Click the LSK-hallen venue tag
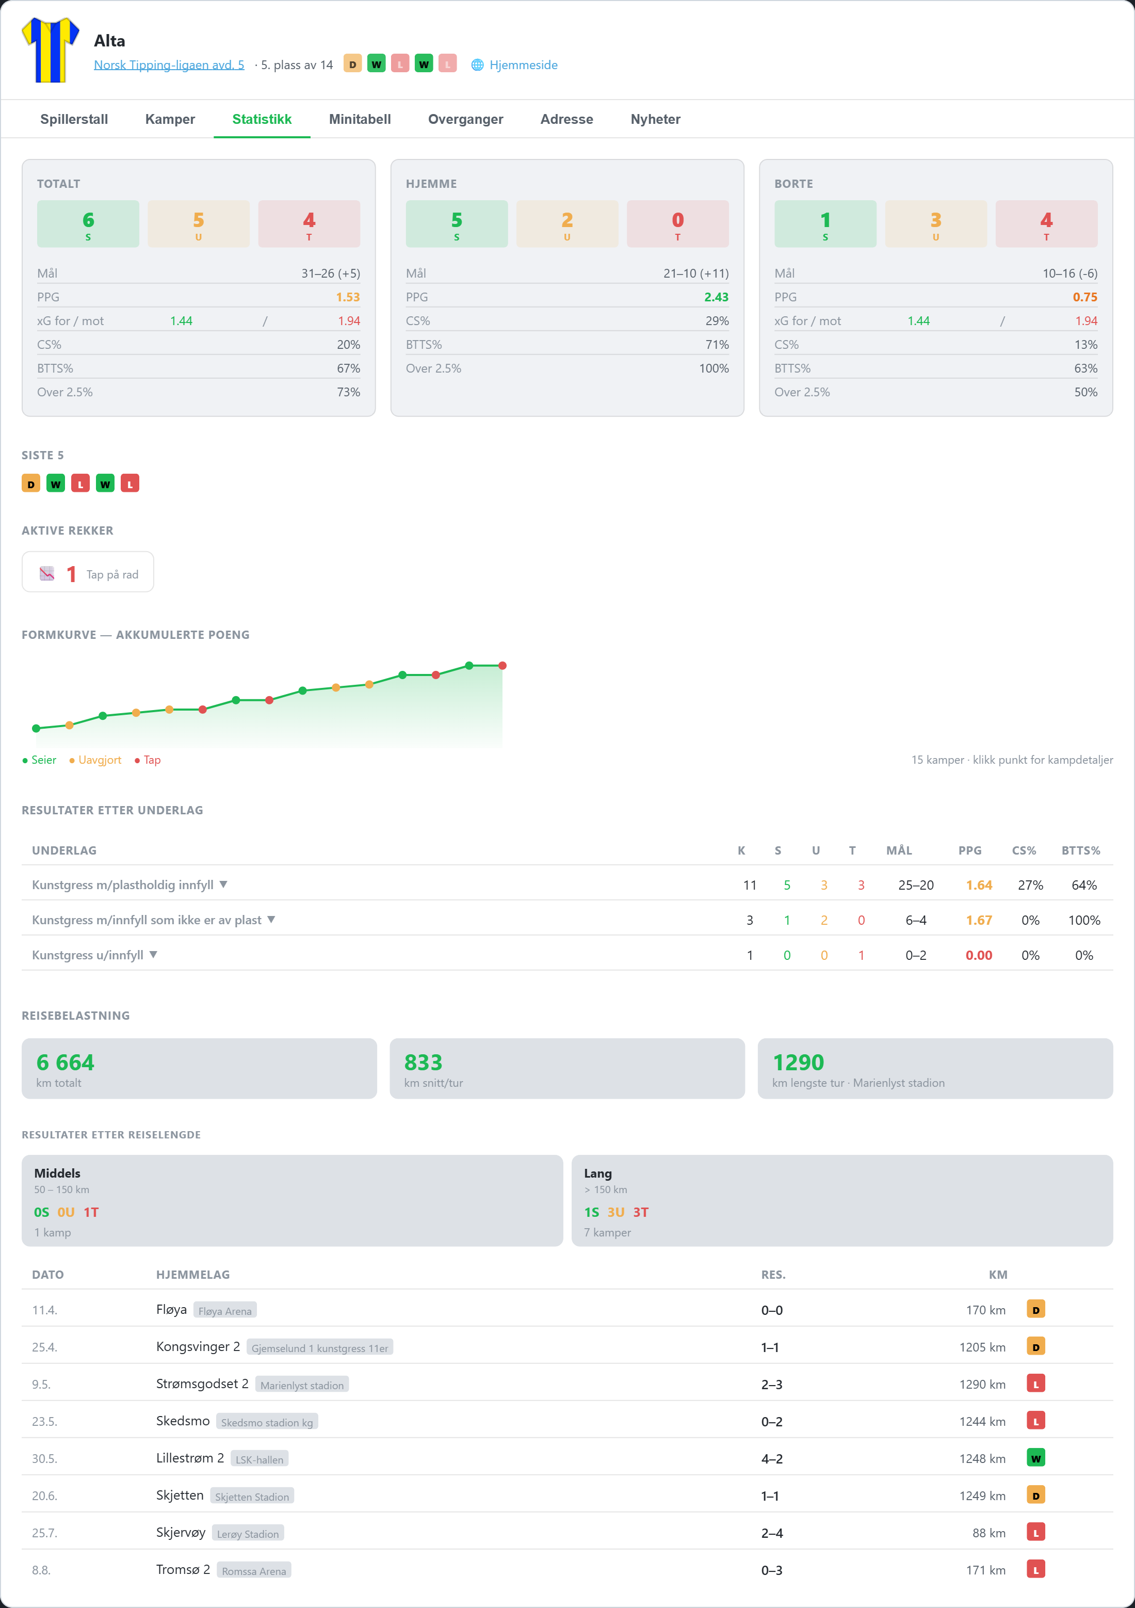The image size is (1135, 1608). coord(259,1459)
